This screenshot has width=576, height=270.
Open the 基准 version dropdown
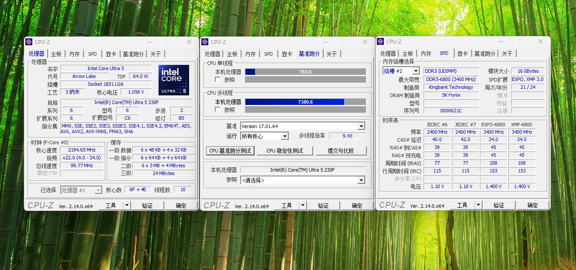pyautogui.click(x=361, y=126)
